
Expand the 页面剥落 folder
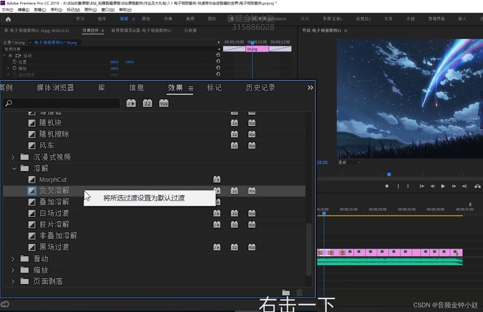point(13,281)
